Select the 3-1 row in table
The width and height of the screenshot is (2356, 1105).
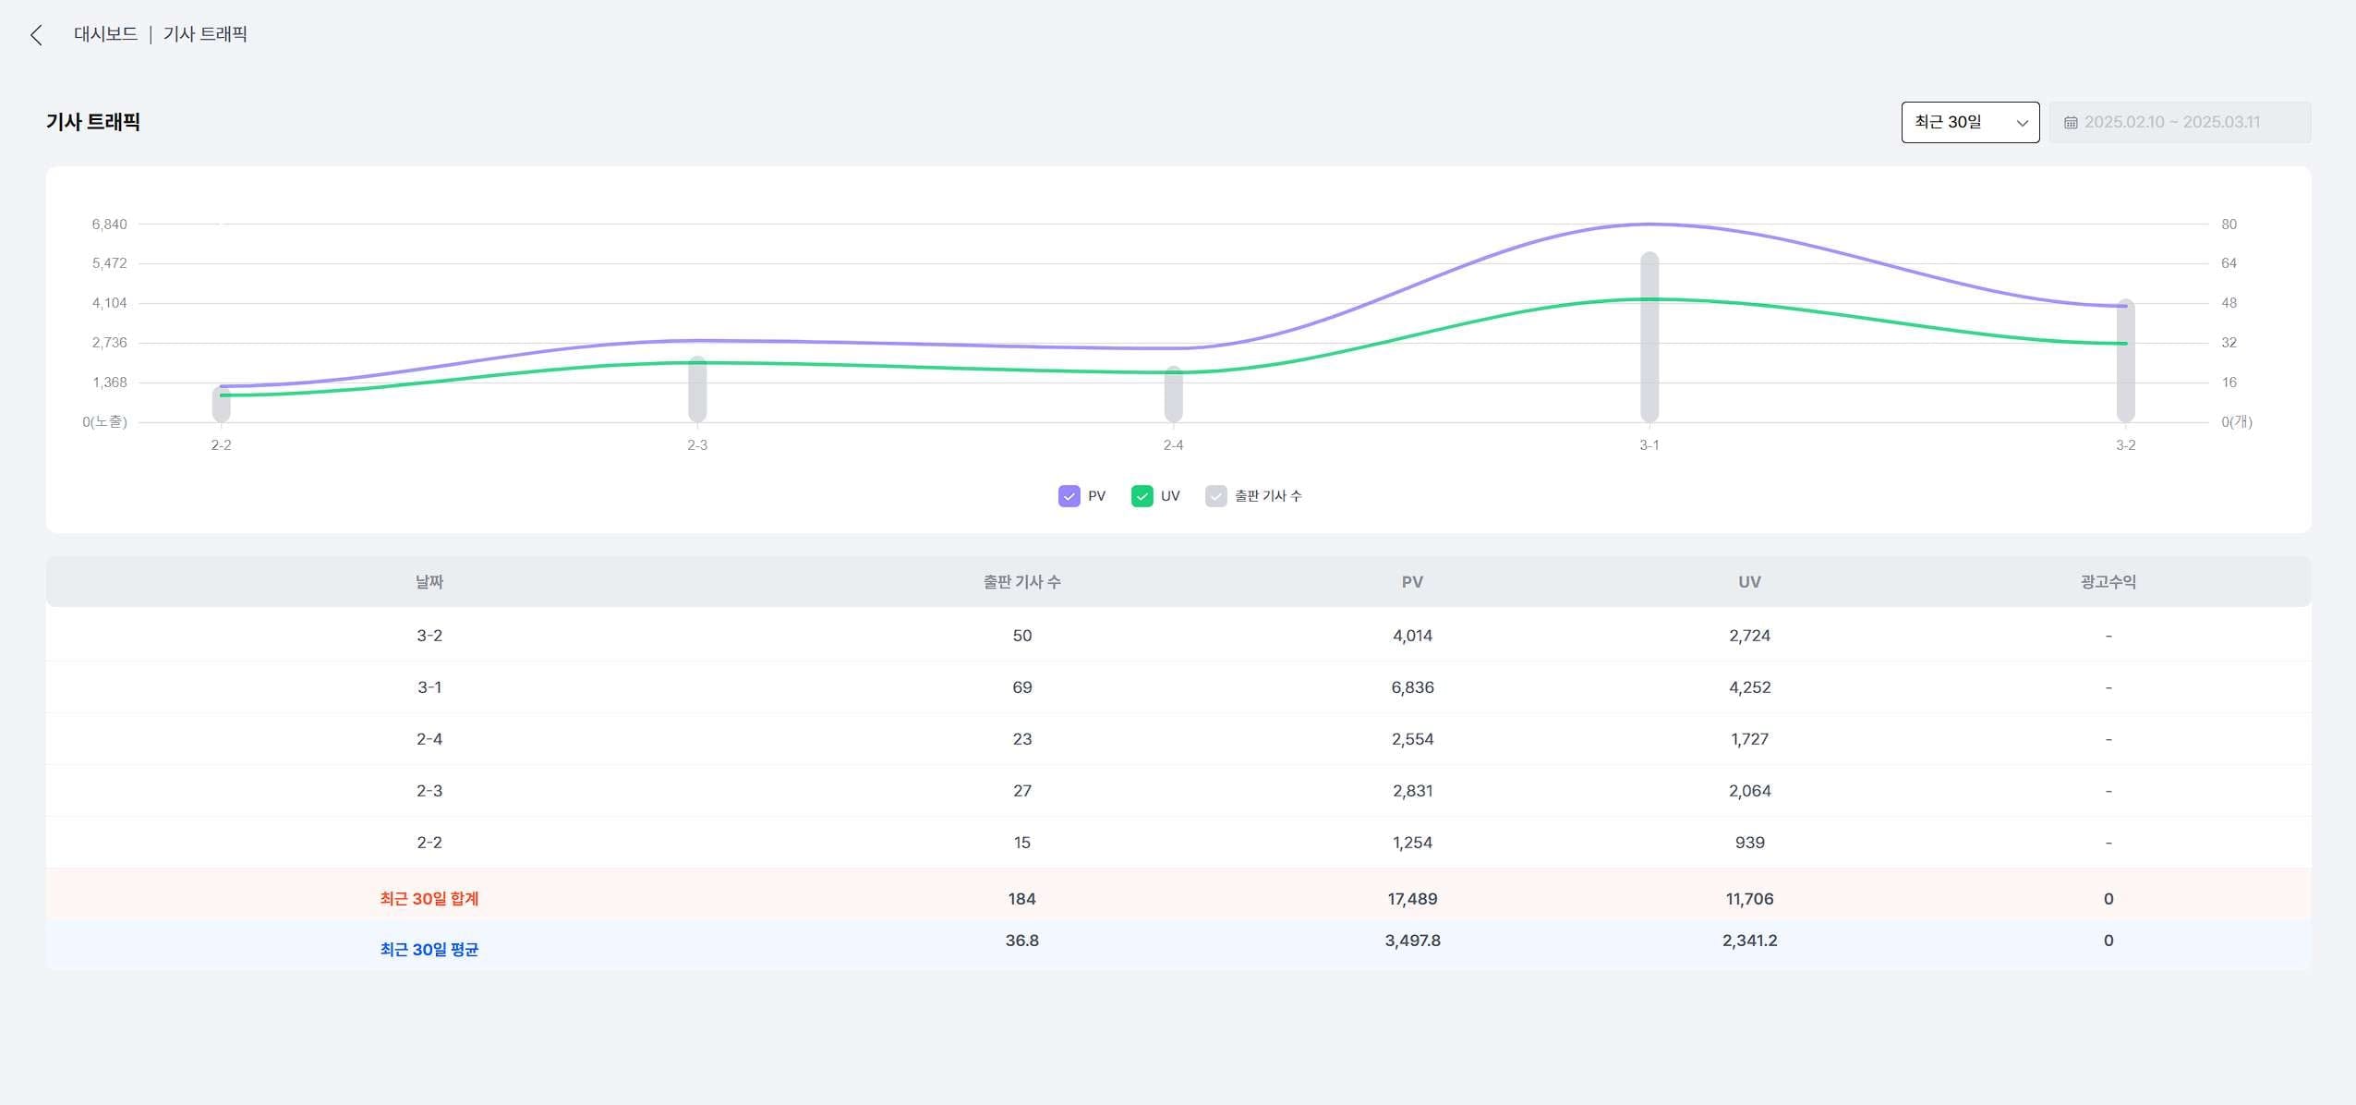click(x=429, y=687)
